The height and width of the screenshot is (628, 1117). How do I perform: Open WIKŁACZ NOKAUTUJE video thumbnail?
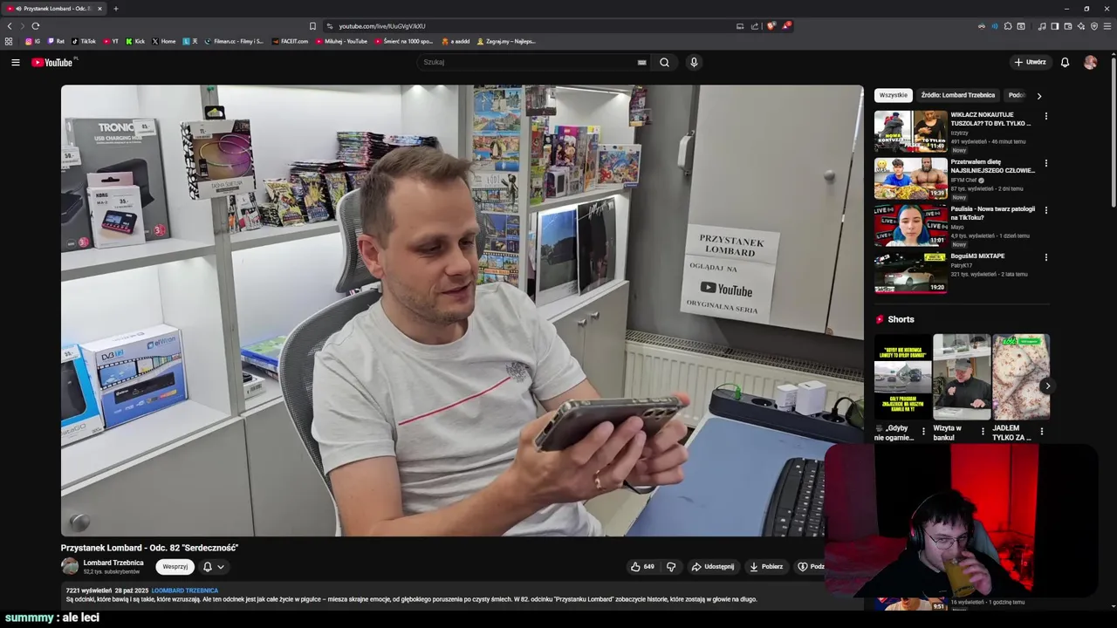point(910,131)
